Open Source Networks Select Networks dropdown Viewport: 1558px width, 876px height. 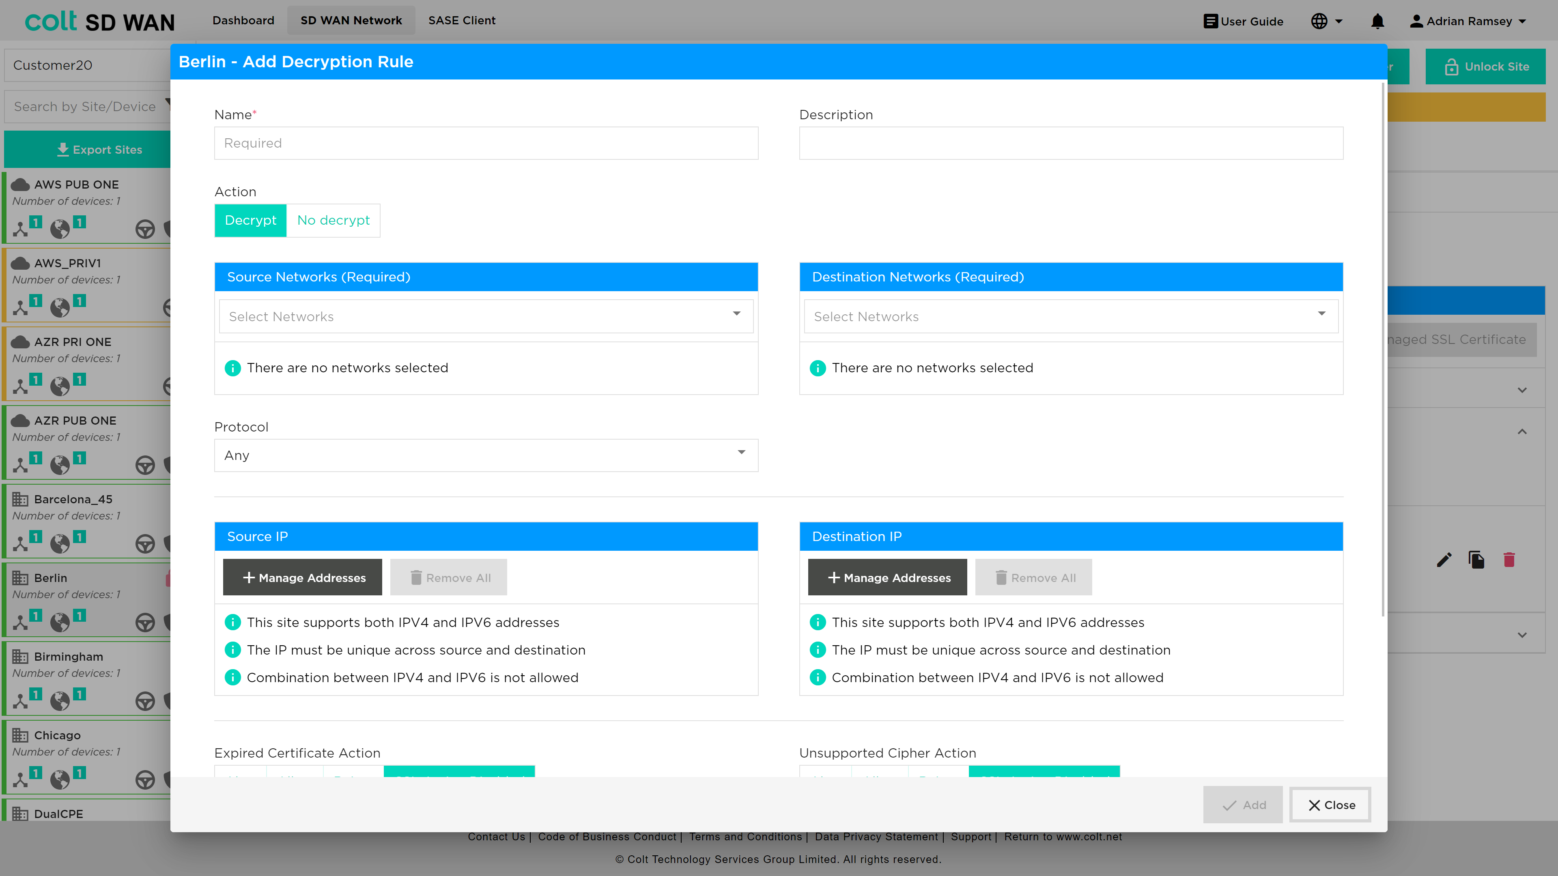486,316
